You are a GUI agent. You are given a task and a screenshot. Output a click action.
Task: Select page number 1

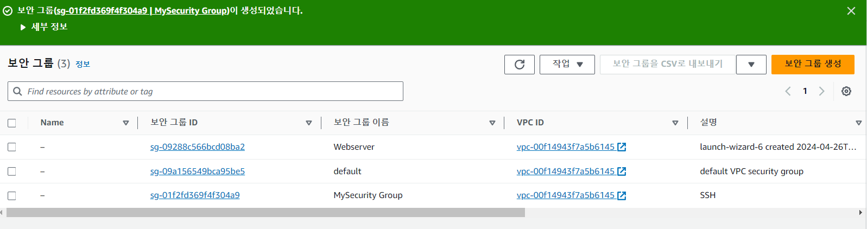tap(805, 91)
